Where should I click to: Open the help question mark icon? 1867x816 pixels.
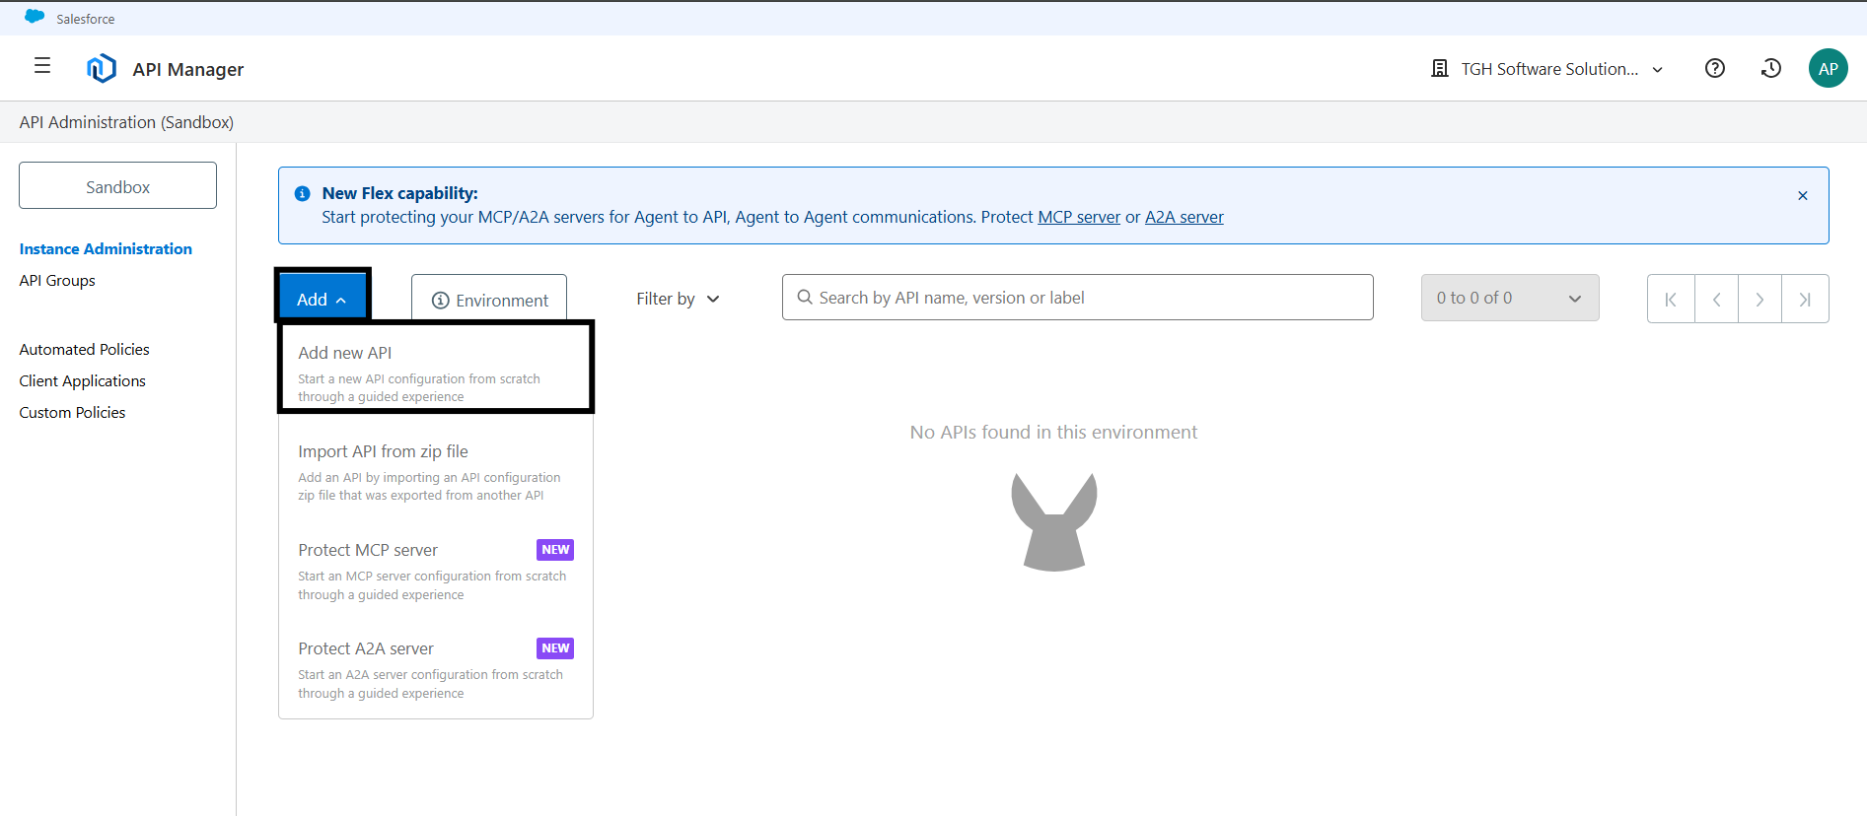point(1715,68)
